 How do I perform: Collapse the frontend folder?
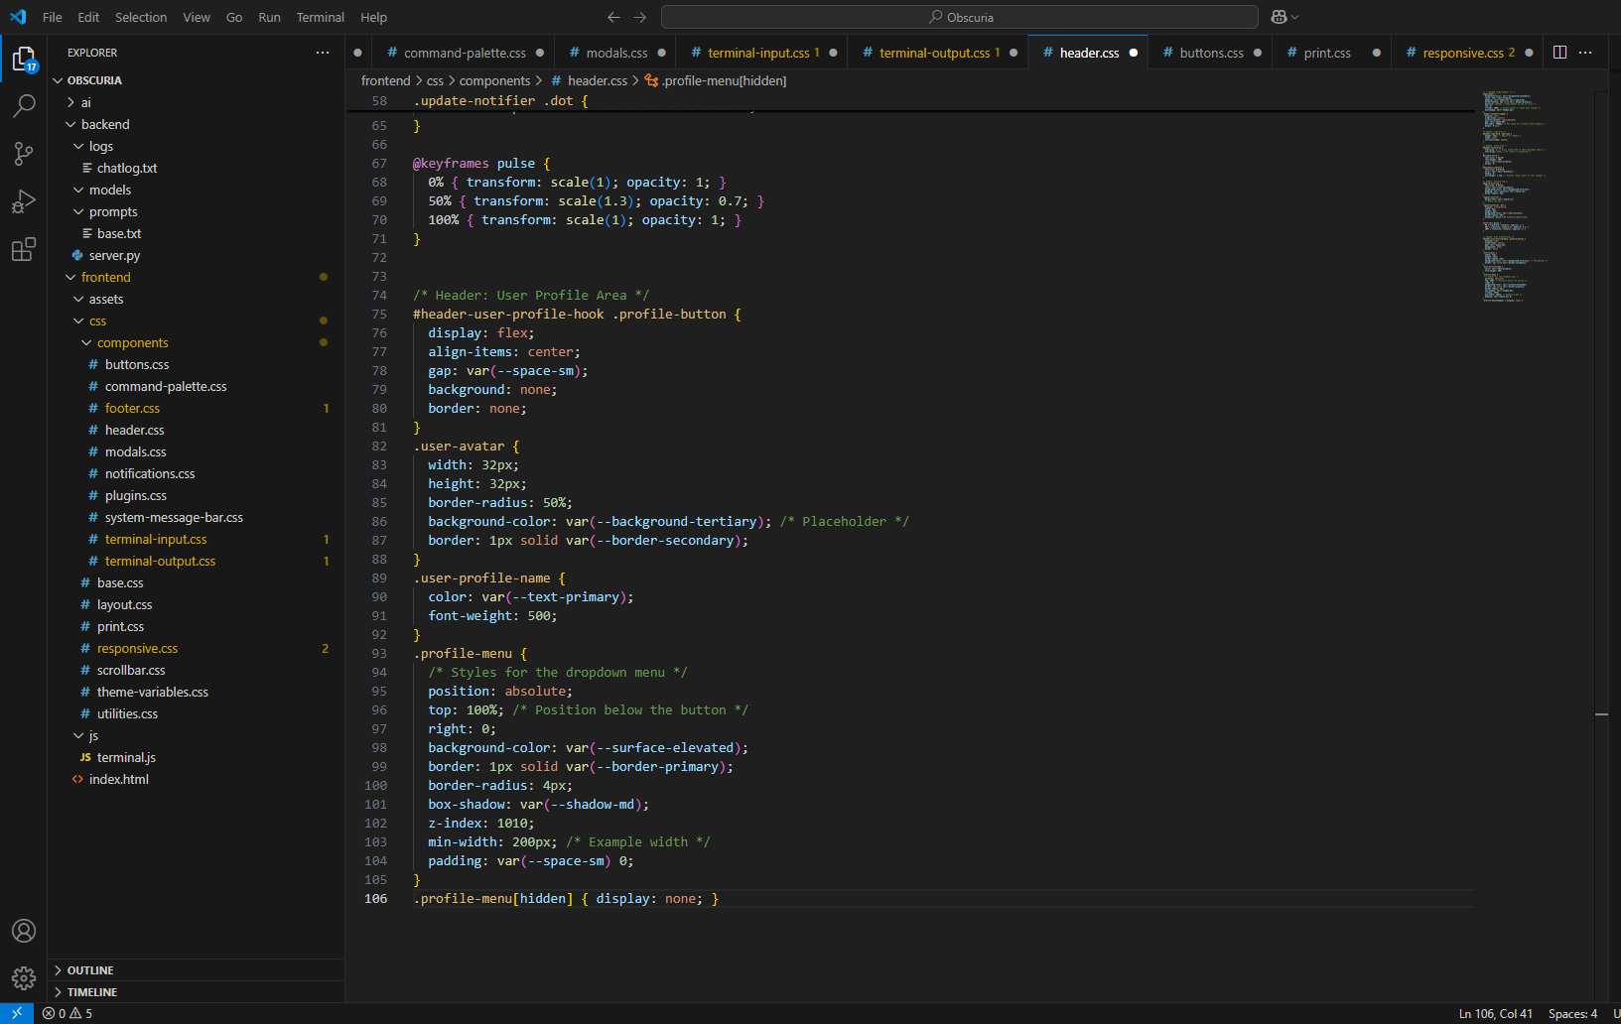(196, 277)
